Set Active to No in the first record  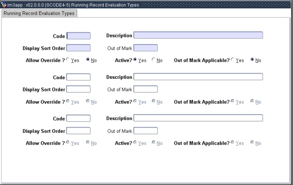[153, 60]
